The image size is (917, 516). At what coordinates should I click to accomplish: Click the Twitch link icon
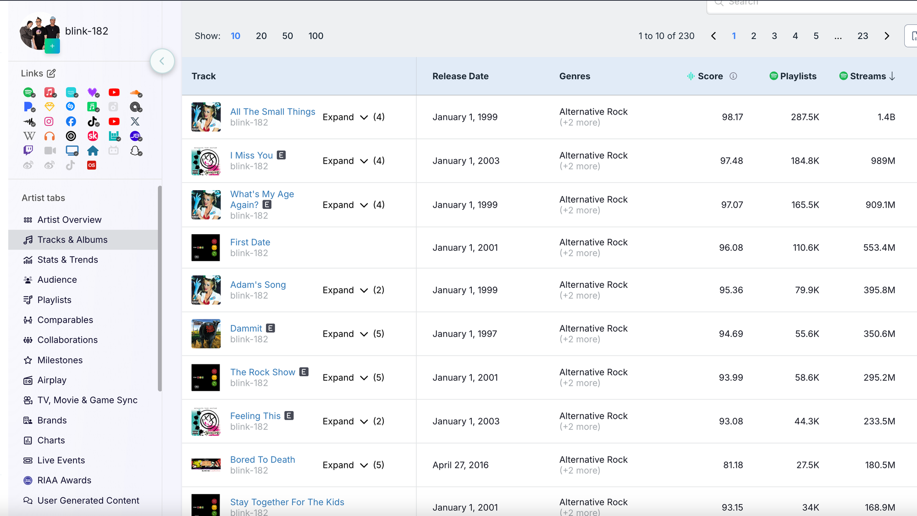[28, 150]
